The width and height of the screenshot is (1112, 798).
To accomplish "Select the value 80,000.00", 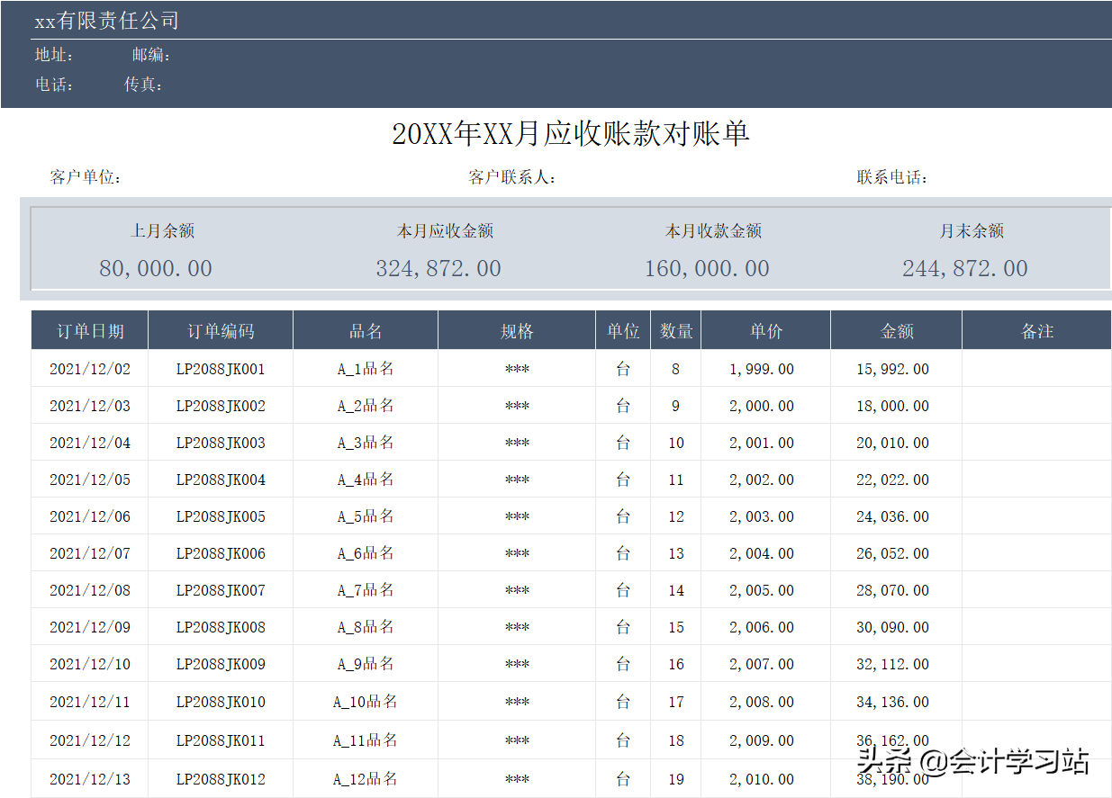I will coord(156,268).
